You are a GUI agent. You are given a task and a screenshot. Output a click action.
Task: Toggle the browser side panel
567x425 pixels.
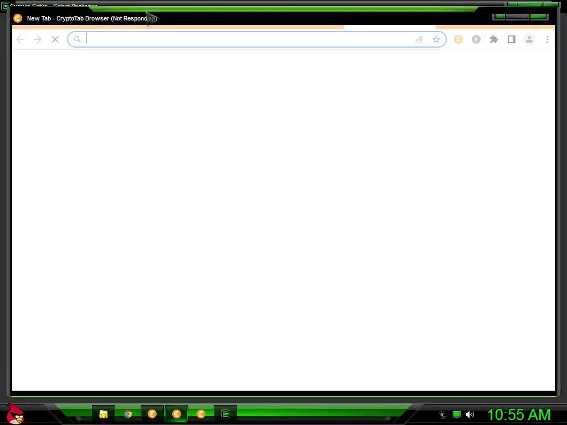tap(511, 39)
